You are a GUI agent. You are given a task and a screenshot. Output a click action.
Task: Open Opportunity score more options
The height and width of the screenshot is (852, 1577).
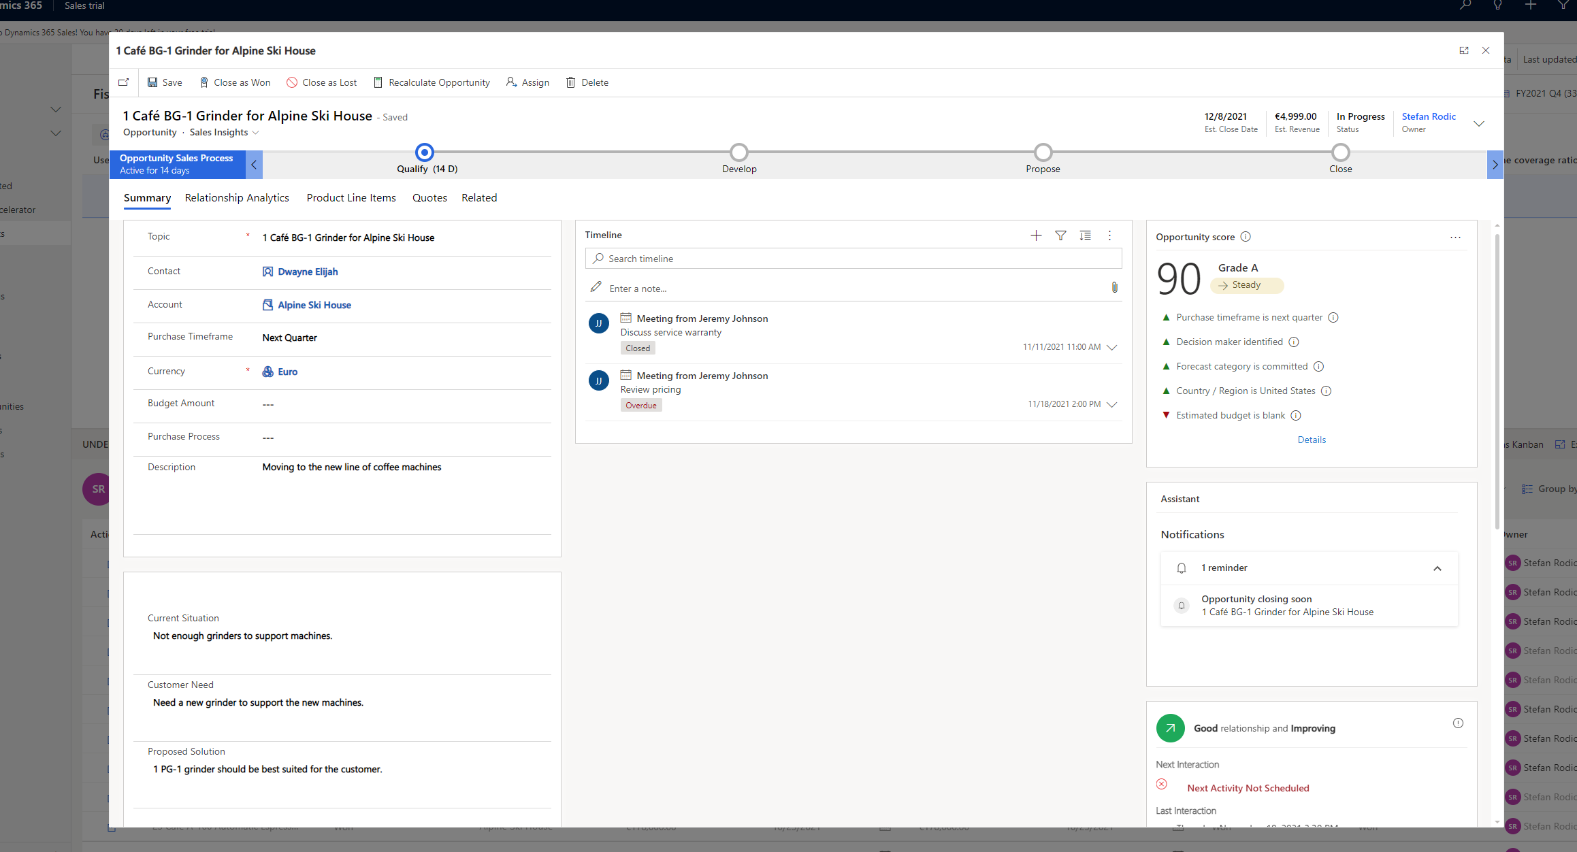(1455, 237)
